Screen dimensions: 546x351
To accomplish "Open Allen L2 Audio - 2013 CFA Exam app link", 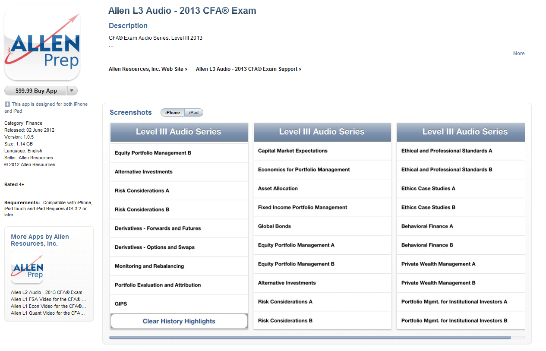I will click(47, 292).
